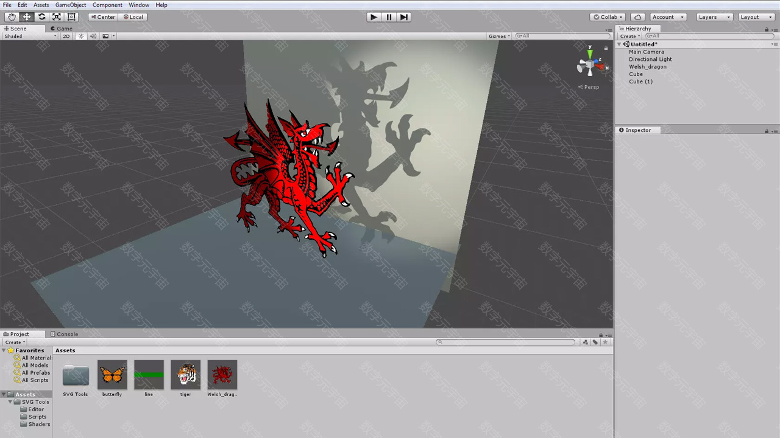Screen dimensions: 780x438
Task: Select Cube (1) in Hierarchy
Action: click(x=640, y=82)
